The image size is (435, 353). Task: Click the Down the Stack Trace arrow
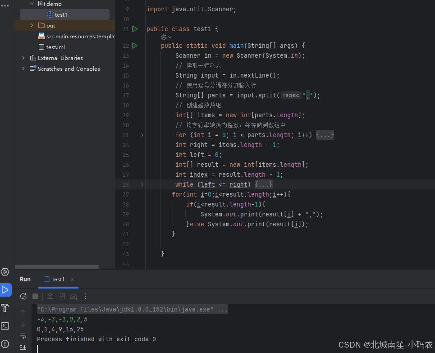tap(23, 324)
